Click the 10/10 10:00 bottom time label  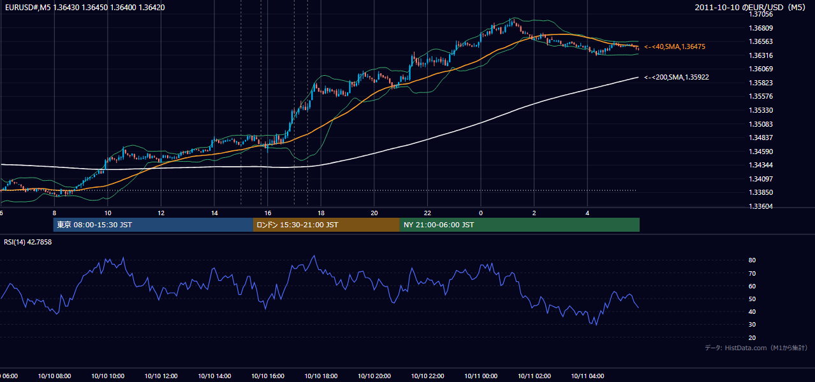point(108,376)
